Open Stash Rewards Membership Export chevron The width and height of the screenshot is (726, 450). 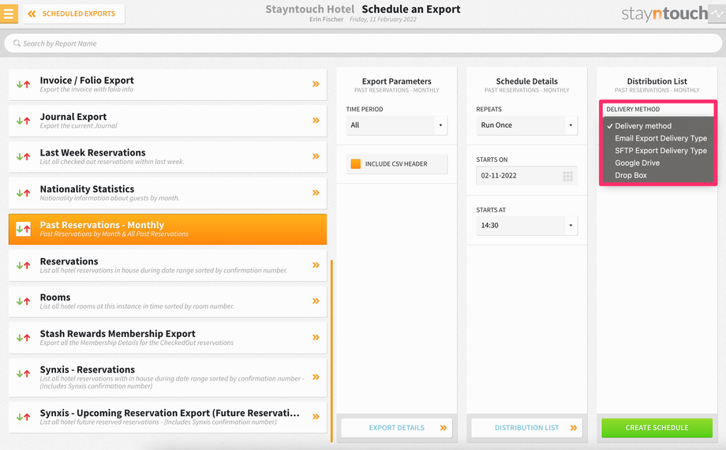pyautogui.click(x=316, y=337)
